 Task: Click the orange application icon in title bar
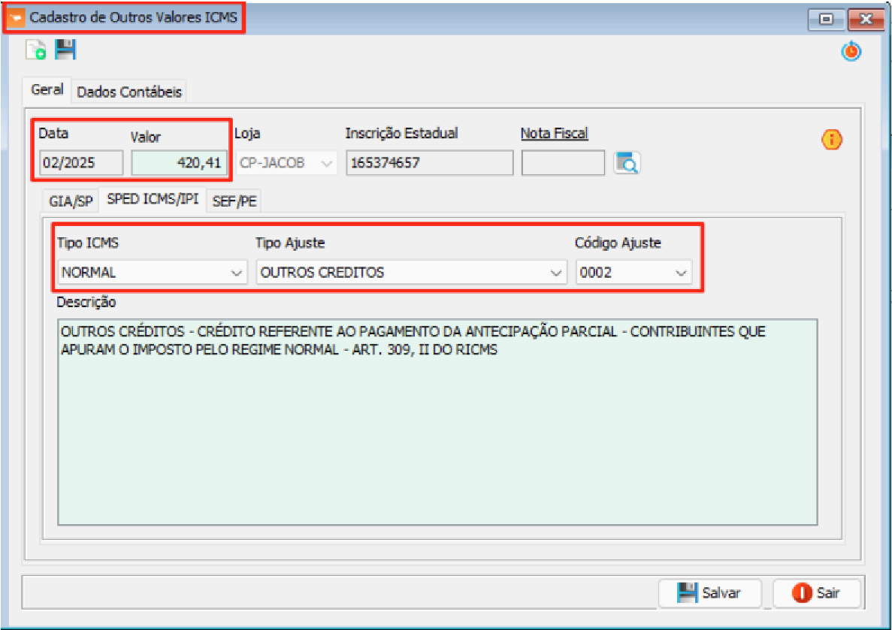(16, 19)
